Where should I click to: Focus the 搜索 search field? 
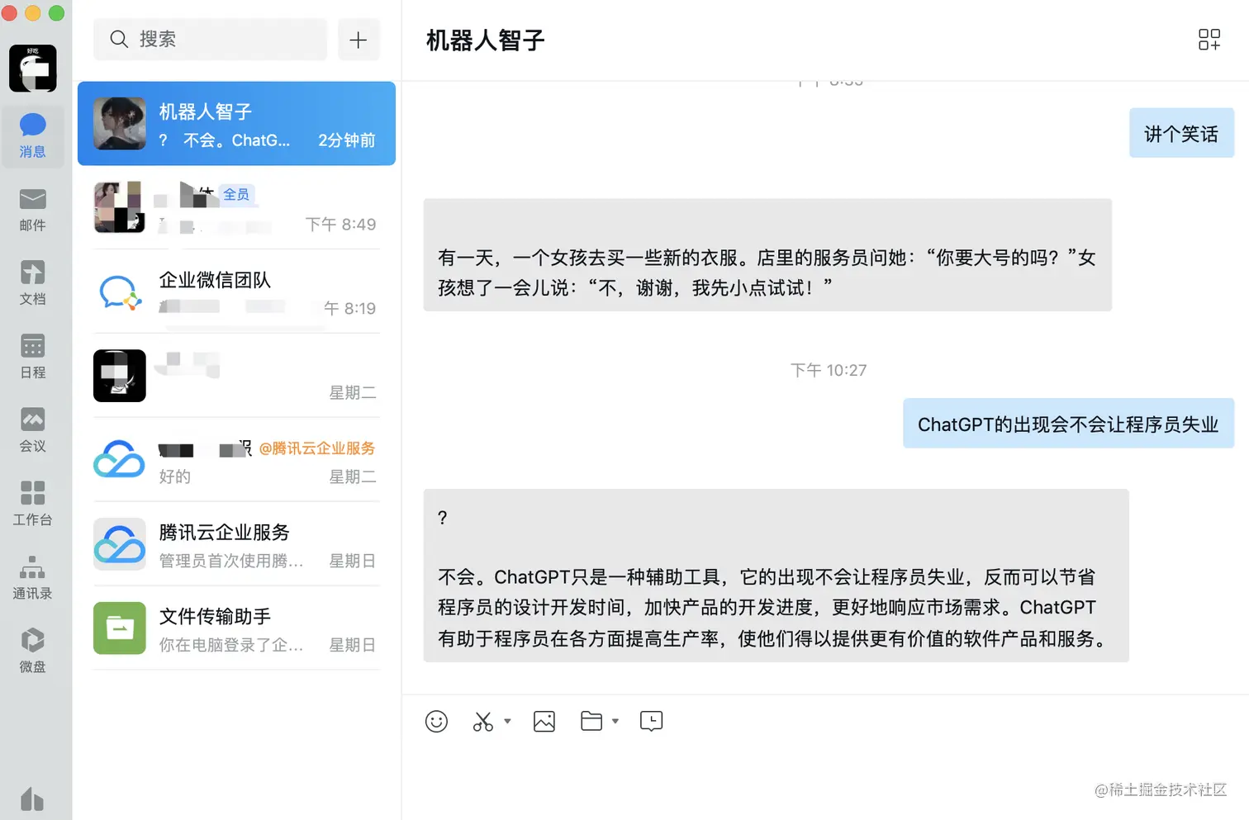coord(210,40)
